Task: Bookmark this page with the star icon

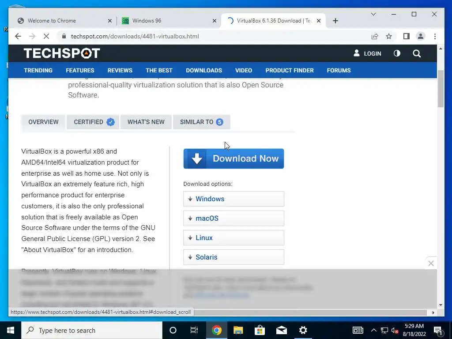Action: [x=389, y=36]
